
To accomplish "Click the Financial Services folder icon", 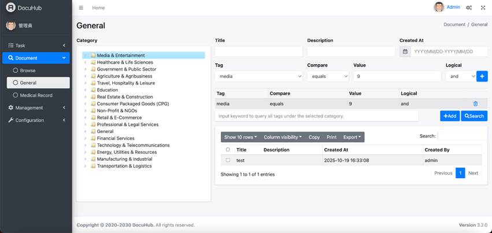I will click(93, 138).
